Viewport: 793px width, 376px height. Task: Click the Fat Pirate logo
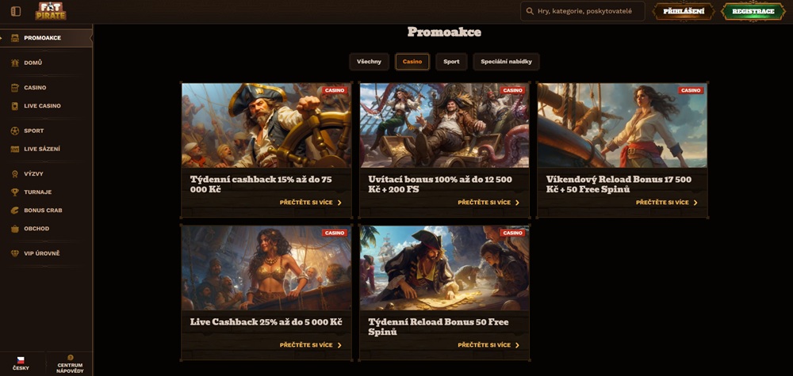tap(51, 11)
